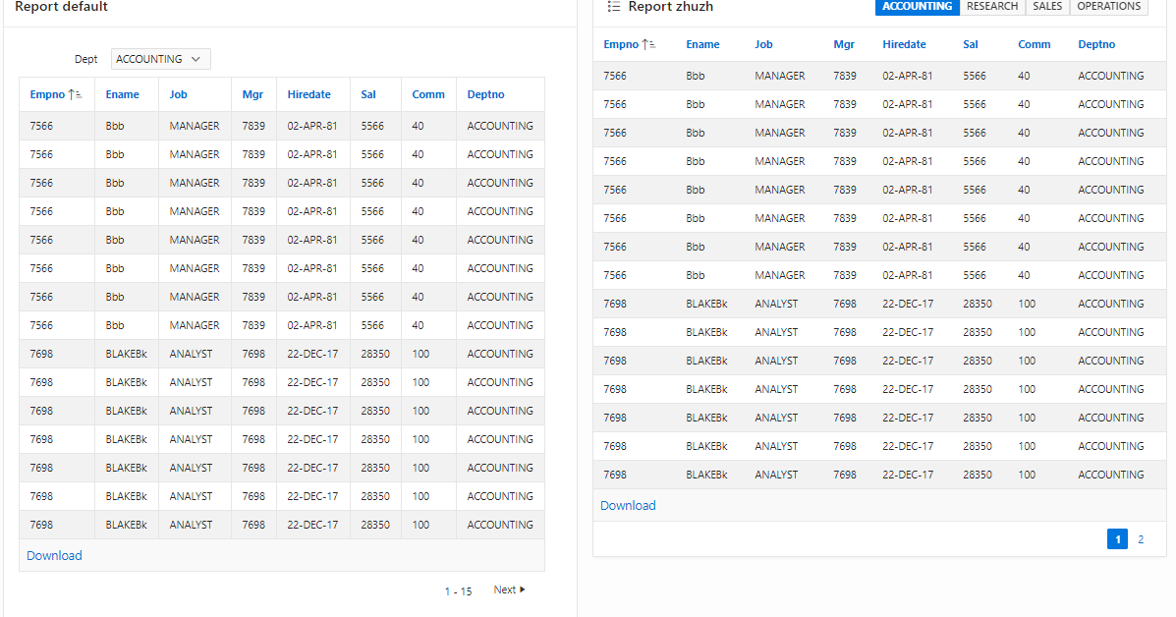Click the "1 - 15" pagination label

[458, 589]
